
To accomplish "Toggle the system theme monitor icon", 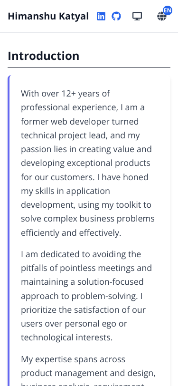I will [137, 16].
